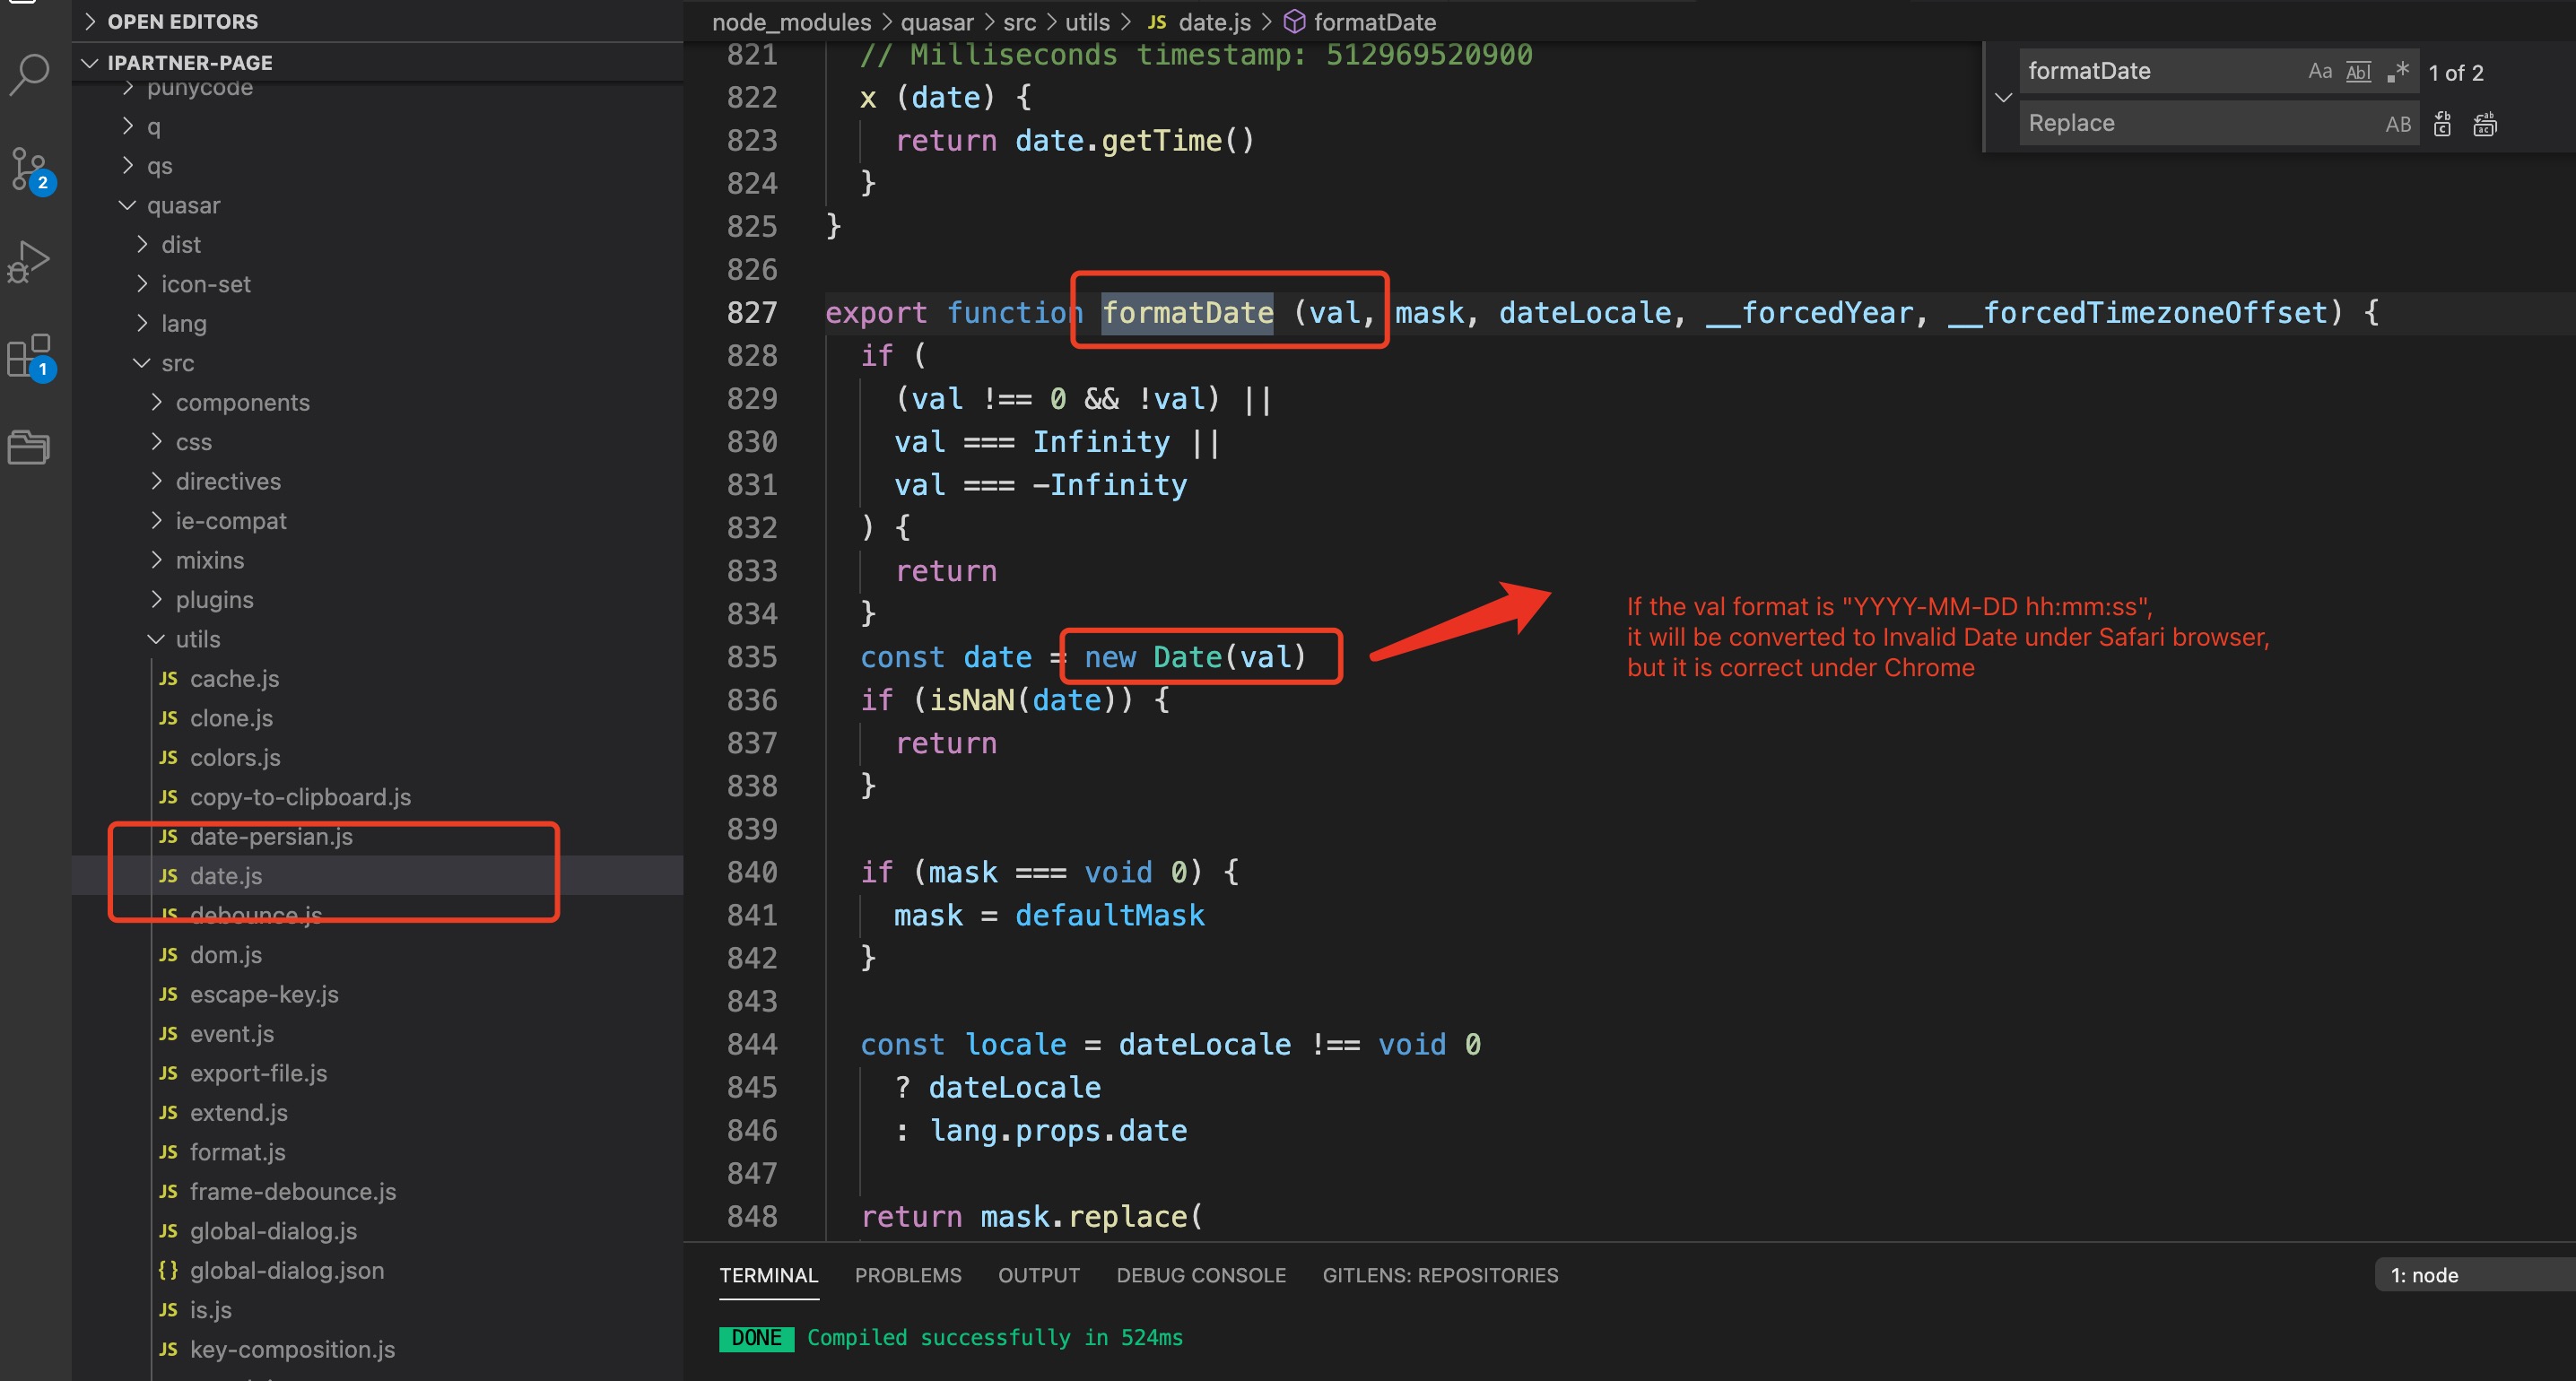The height and width of the screenshot is (1381, 2576).
Task: Open the Search view in the activity bar
Action: click(x=31, y=73)
